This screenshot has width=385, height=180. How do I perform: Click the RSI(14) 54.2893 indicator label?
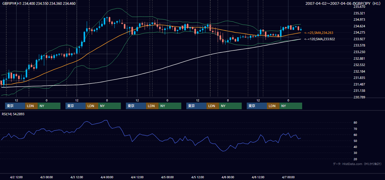[13, 114]
